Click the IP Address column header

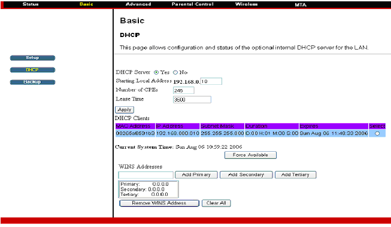coord(178,126)
